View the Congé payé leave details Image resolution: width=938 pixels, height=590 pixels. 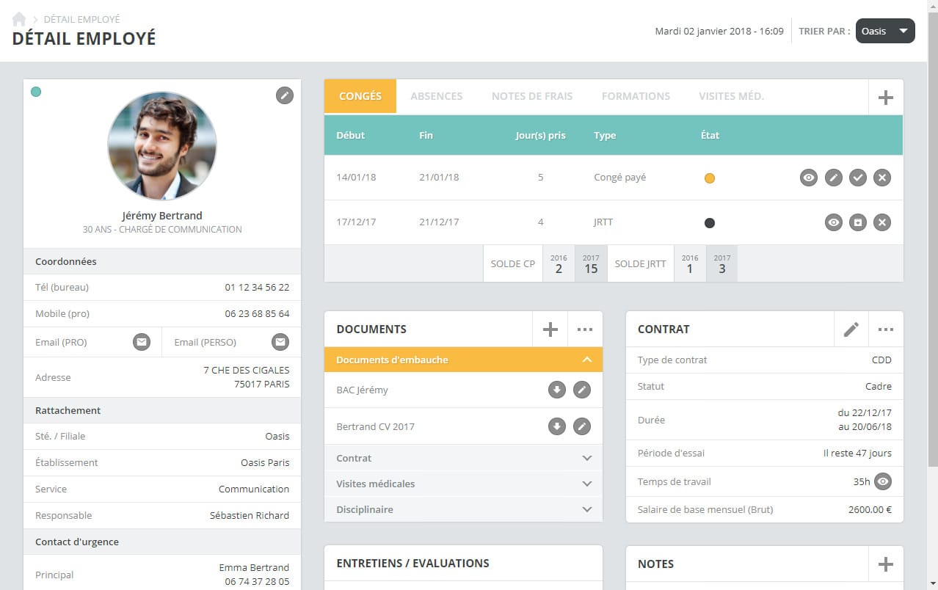809,178
